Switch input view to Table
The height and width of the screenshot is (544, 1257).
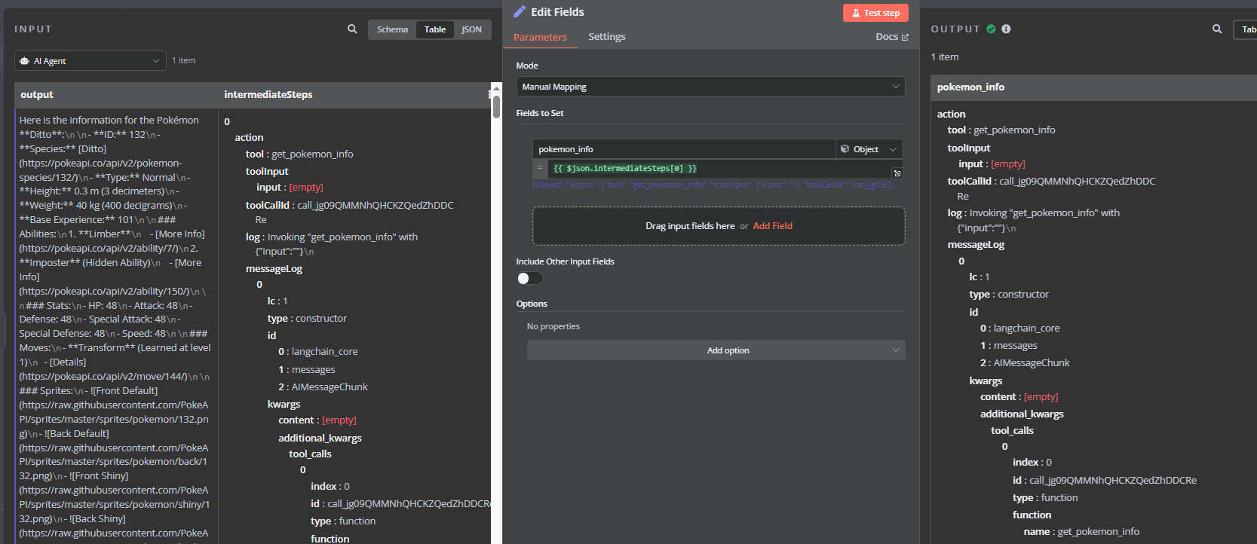(x=435, y=29)
